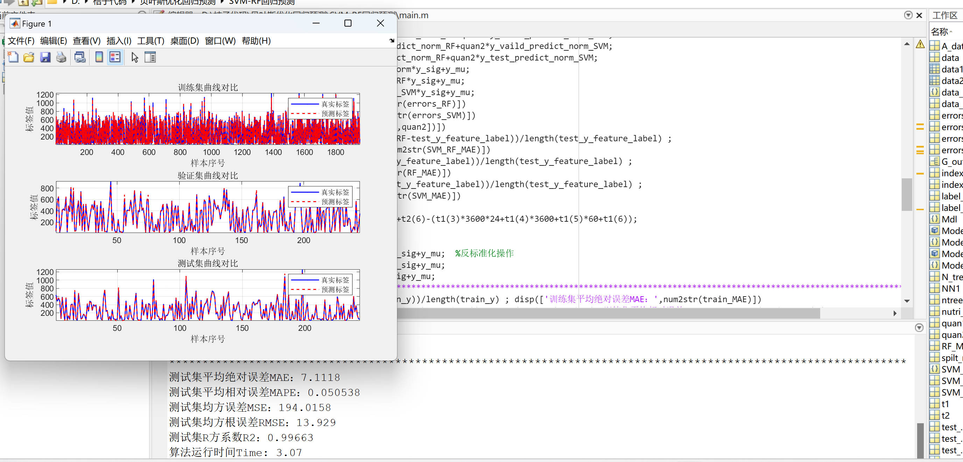Click the New Figure icon

[13, 57]
